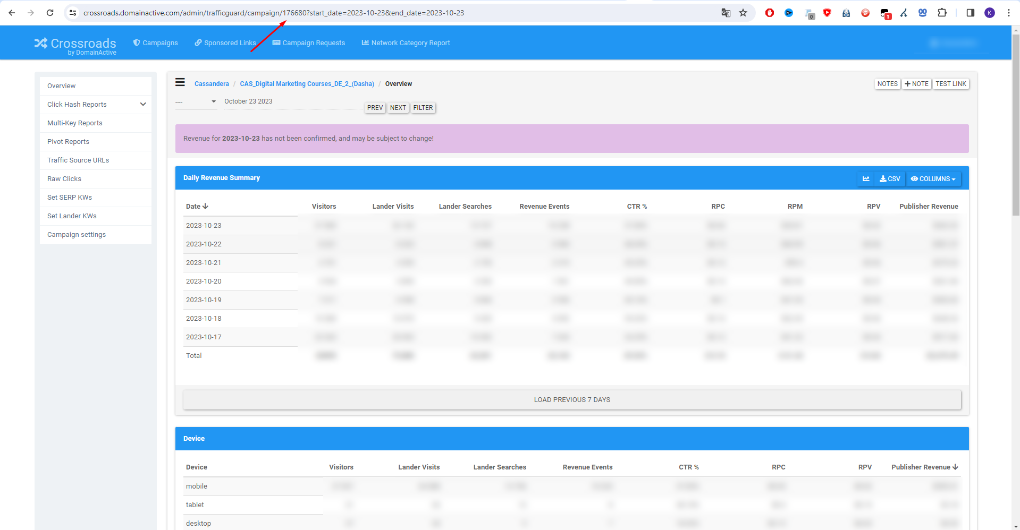Viewport: 1020px width, 530px height.
Task: Open Pivot Reports in sidebar
Action: tap(96, 142)
